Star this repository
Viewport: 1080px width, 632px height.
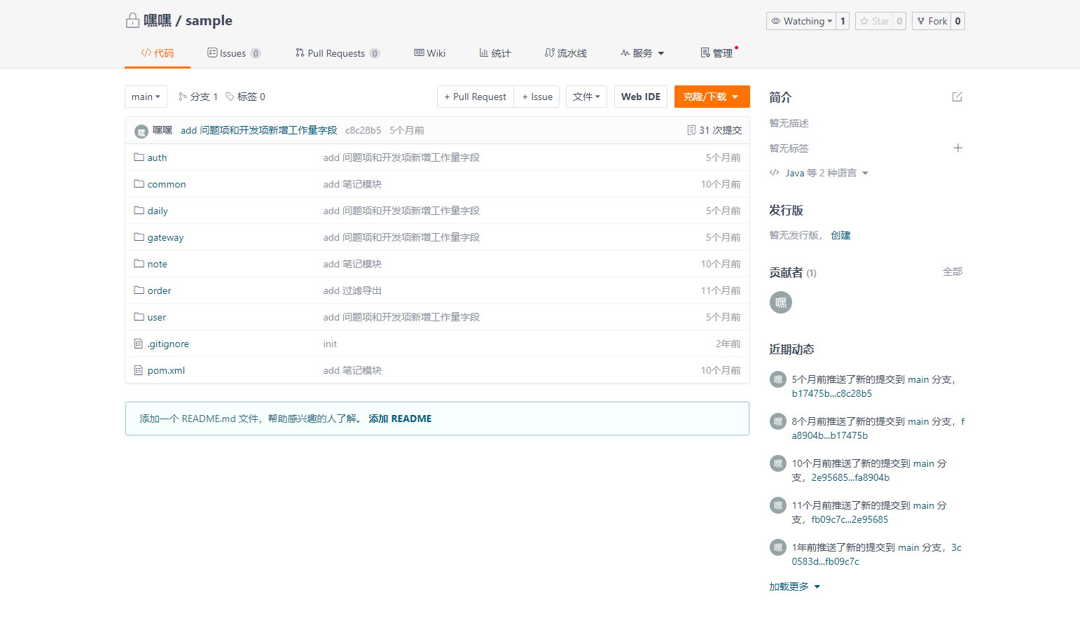(874, 21)
